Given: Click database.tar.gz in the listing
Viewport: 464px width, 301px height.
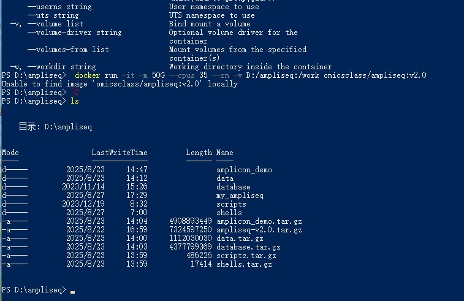Looking at the screenshot, I should (x=248, y=247).
